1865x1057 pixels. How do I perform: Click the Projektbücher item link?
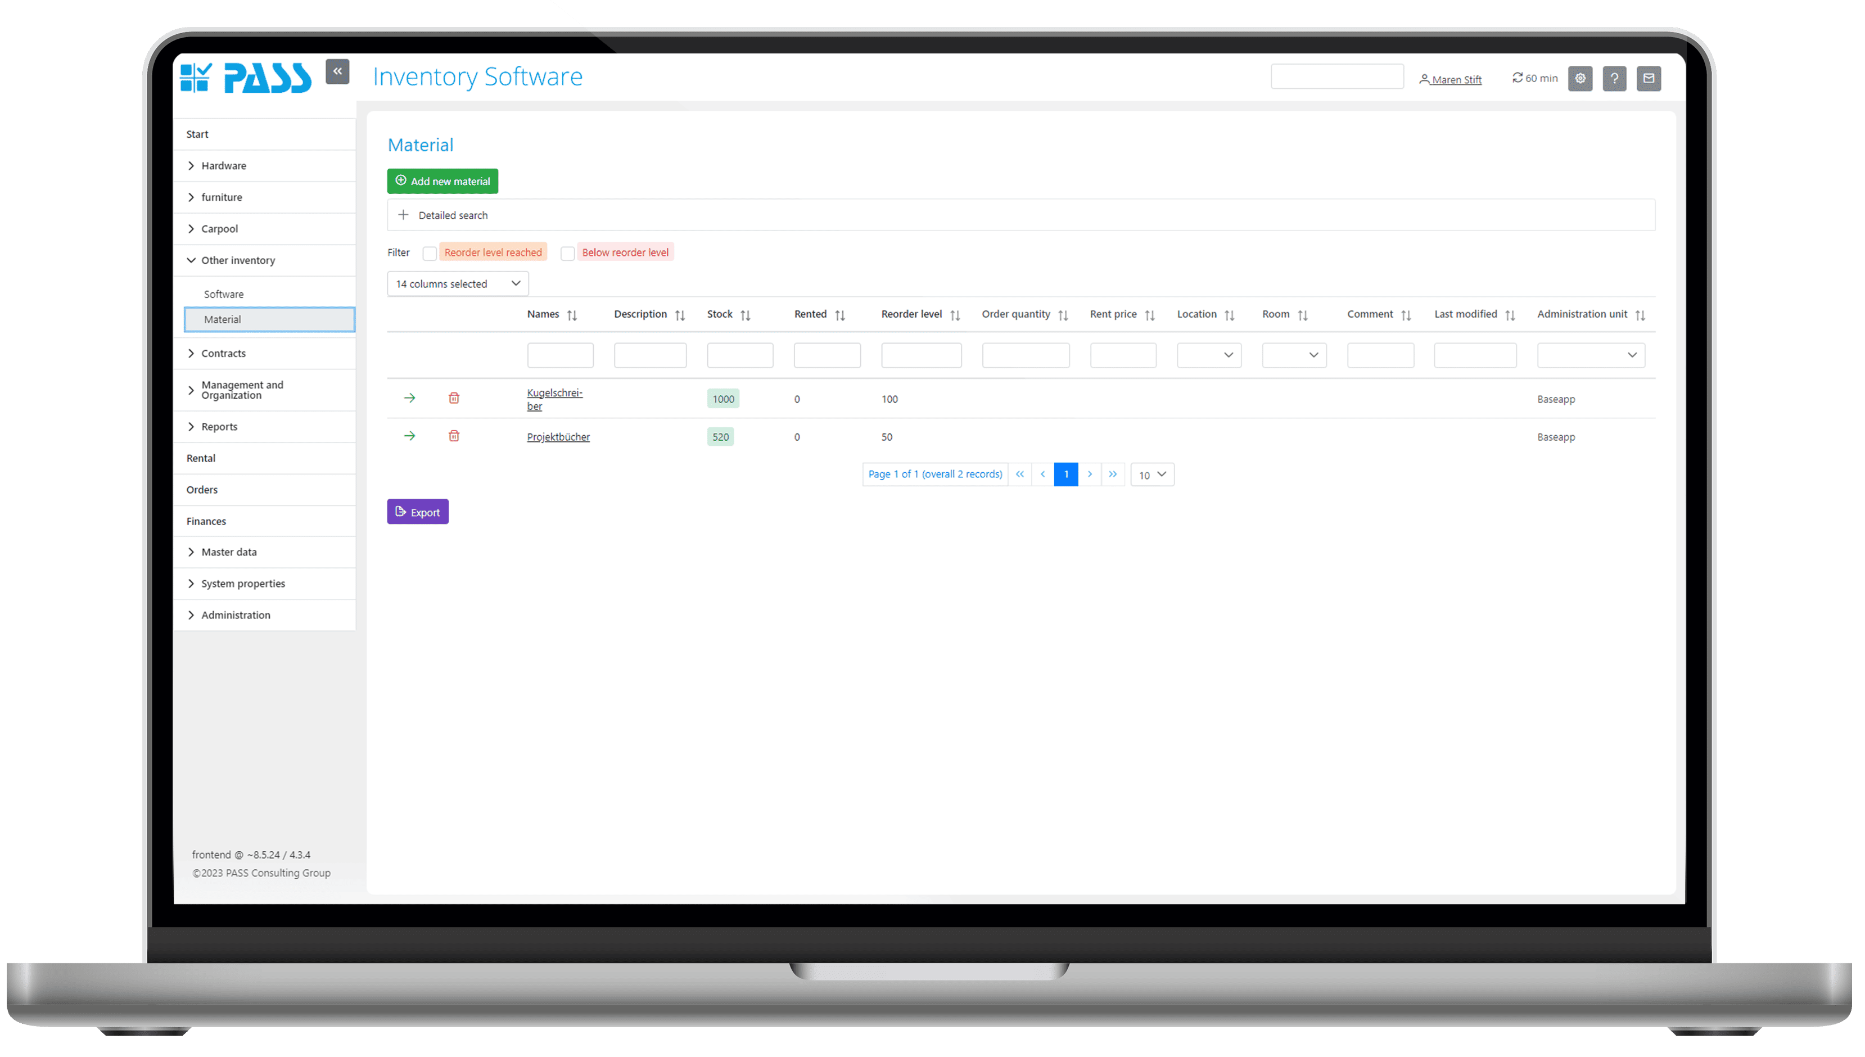point(557,437)
